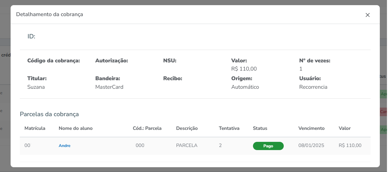Screen dimensions: 388x172
Task: Click the cardholder name Suzana
Action: (36, 87)
